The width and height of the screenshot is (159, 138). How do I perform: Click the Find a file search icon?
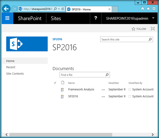point(107,75)
